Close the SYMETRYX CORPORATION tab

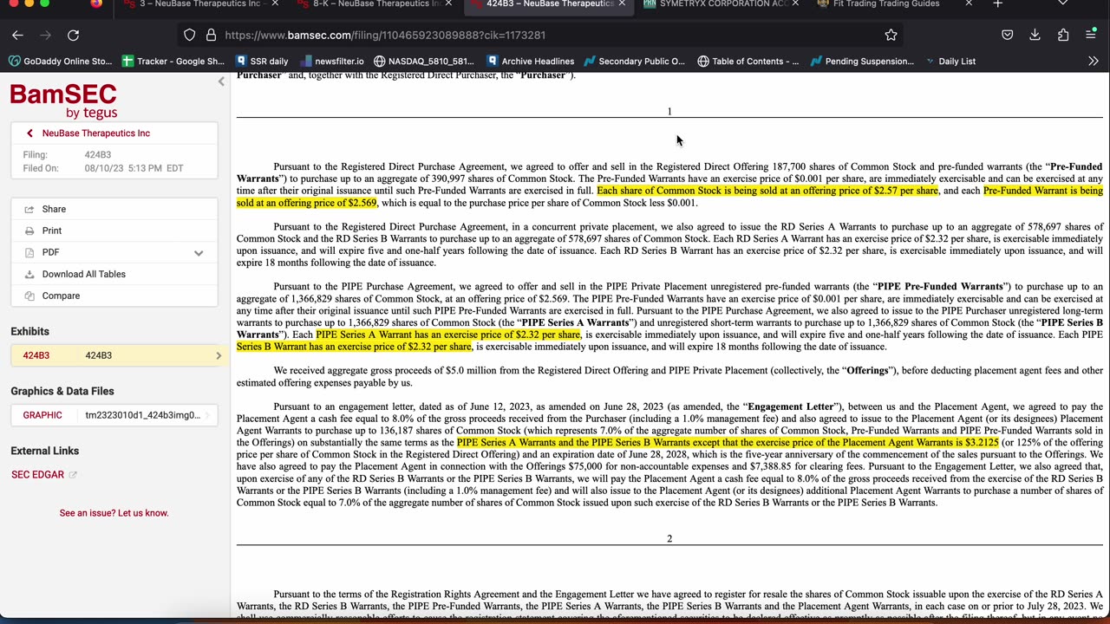[x=795, y=4]
